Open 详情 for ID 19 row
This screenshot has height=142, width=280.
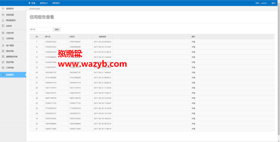(193, 118)
